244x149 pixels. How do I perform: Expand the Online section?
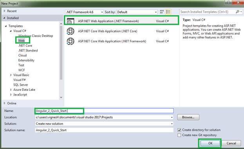click(5, 103)
